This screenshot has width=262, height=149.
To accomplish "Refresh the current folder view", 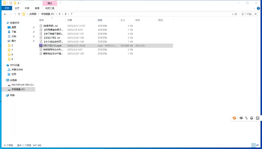I will click(x=236, y=14).
